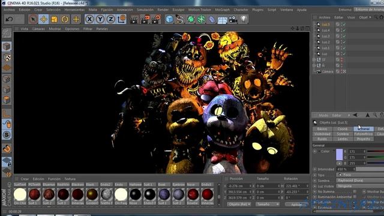The height and width of the screenshot is (216, 384).
Task: Check the Iluminación Ambiental checkbox
Action: point(355,197)
